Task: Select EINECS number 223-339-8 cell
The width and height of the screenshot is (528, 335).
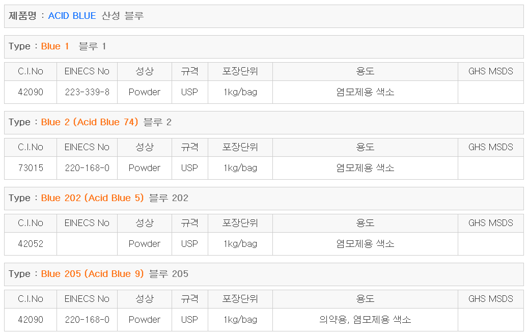Action: click(87, 92)
